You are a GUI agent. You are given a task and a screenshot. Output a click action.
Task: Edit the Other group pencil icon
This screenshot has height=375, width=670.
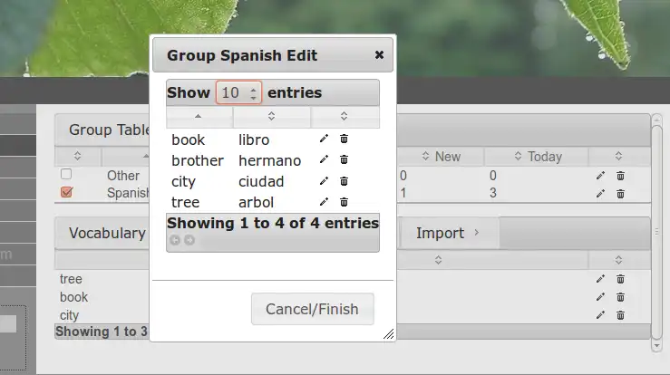point(600,176)
